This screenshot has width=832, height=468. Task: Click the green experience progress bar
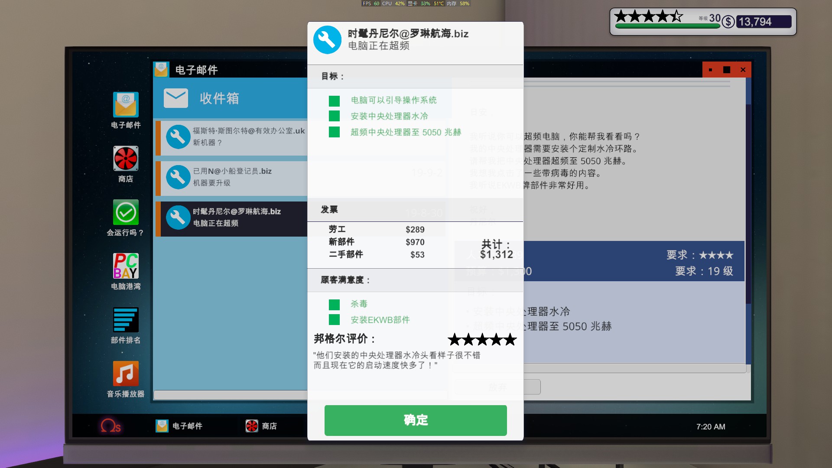[667, 26]
